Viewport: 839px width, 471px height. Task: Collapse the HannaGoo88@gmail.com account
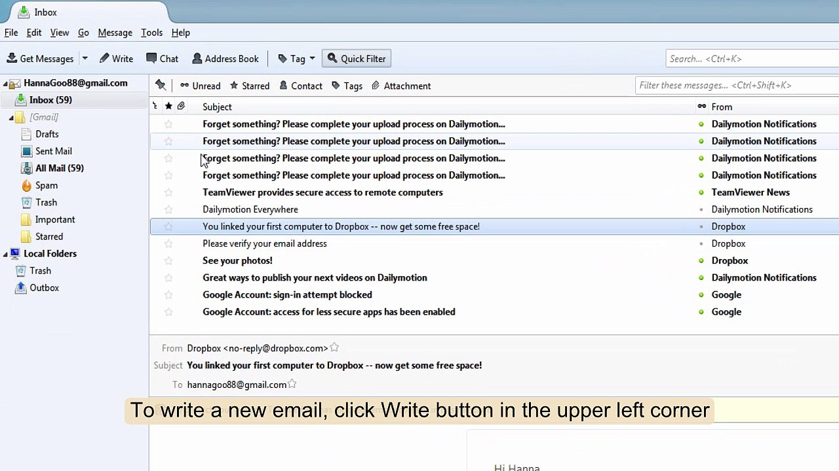coord(6,84)
